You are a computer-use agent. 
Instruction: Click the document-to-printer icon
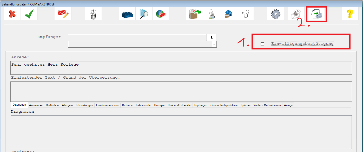point(316,14)
